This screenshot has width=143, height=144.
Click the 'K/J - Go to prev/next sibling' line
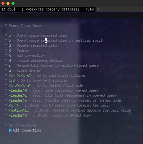[36, 80]
